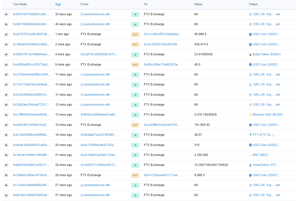Click eye icon for transaction 0x12a80c2696b08f5296
The width and height of the screenshot is (296, 201).
pyautogui.click(x=6, y=185)
